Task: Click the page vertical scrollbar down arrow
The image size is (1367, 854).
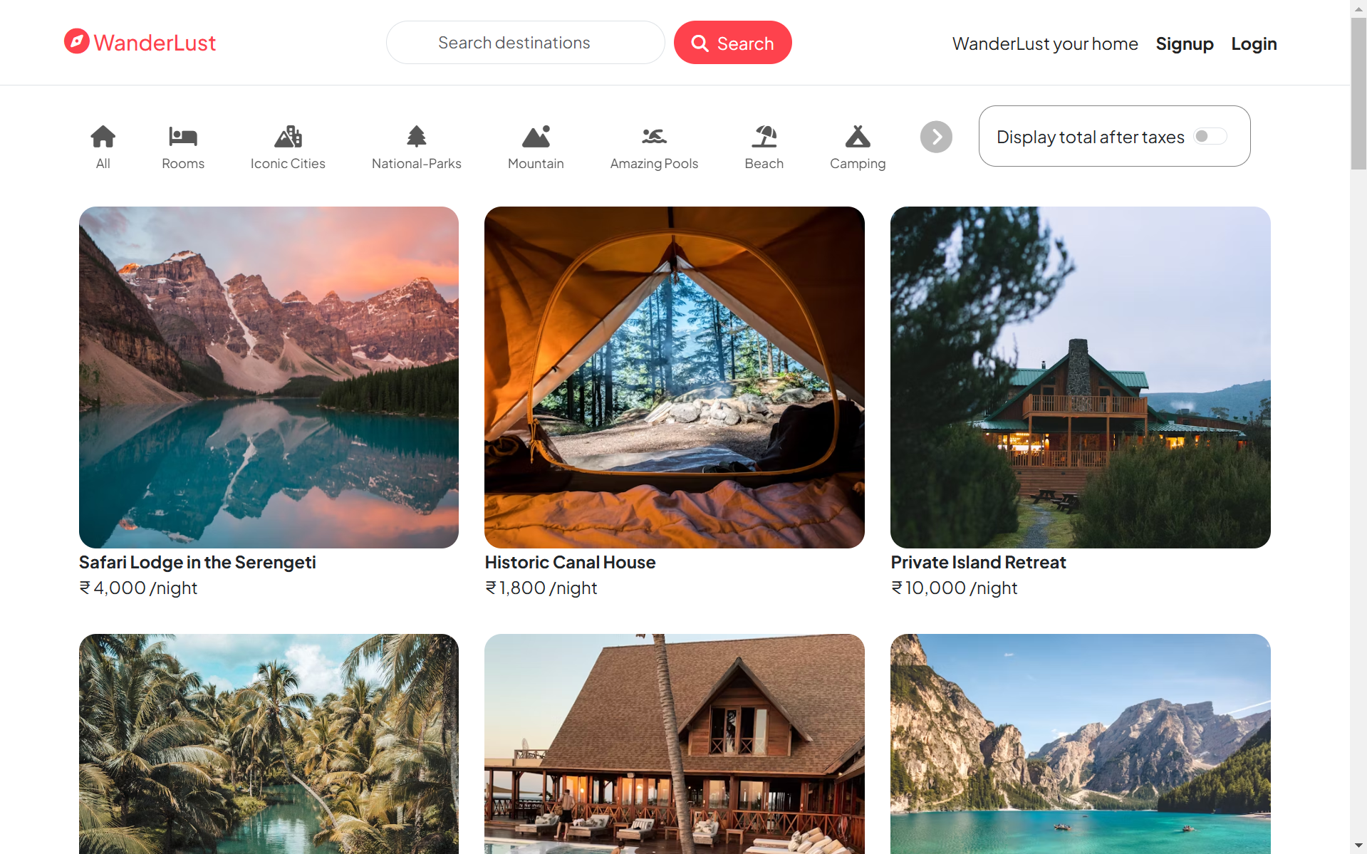Action: click(1358, 845)
